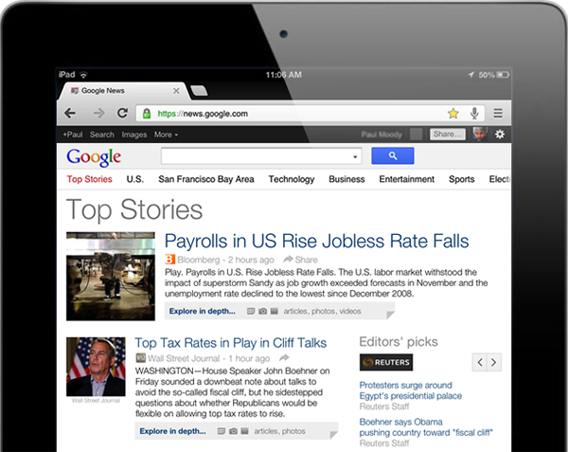The width and height of the screenshot is (568, 452).
Task: Click the 11:06 AM clock
Action: 284,75
